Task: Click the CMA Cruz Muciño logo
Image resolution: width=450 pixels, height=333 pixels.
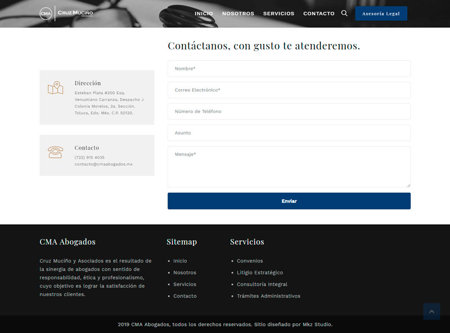Action: click(x=66, y=13)
